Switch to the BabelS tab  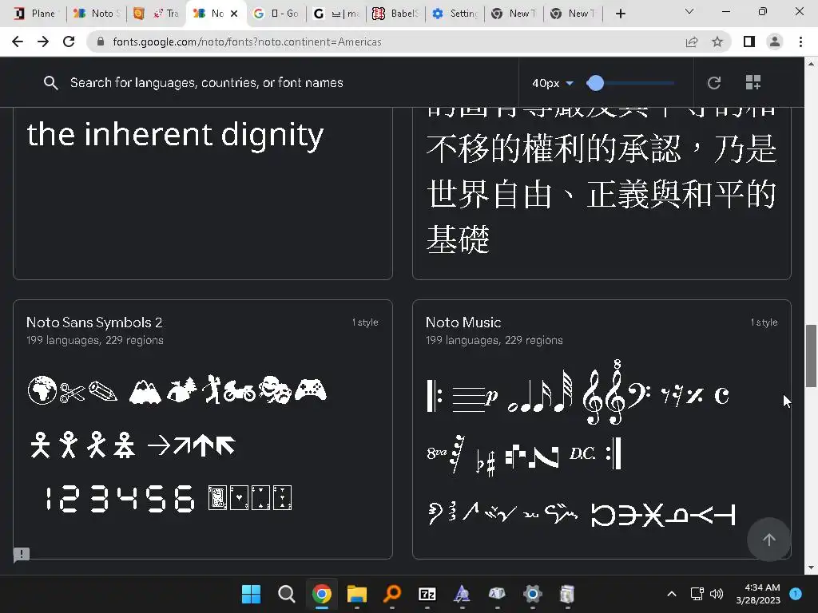(395, 14)
